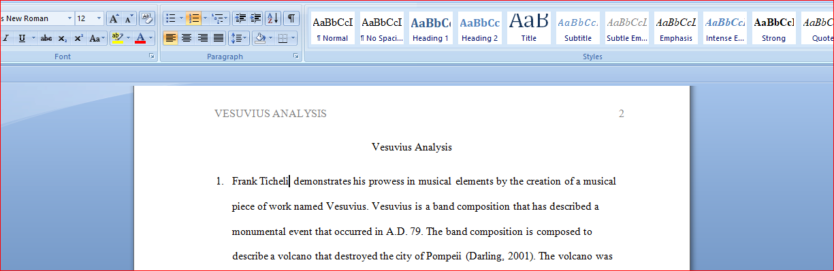834x271 pixels.
Task: Apply red font color
Action: click(x=140, y=38)
